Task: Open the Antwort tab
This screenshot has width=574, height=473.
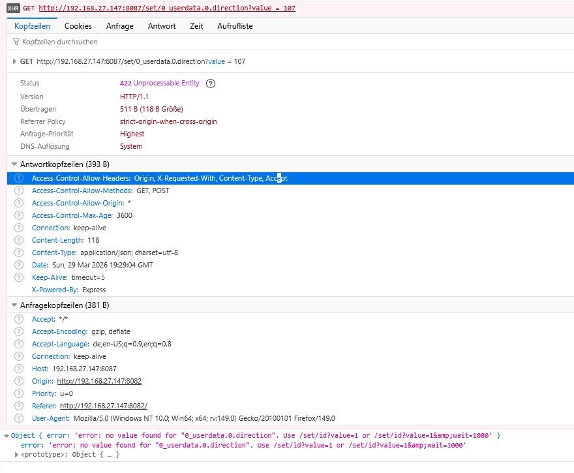Action: (162, 26)
